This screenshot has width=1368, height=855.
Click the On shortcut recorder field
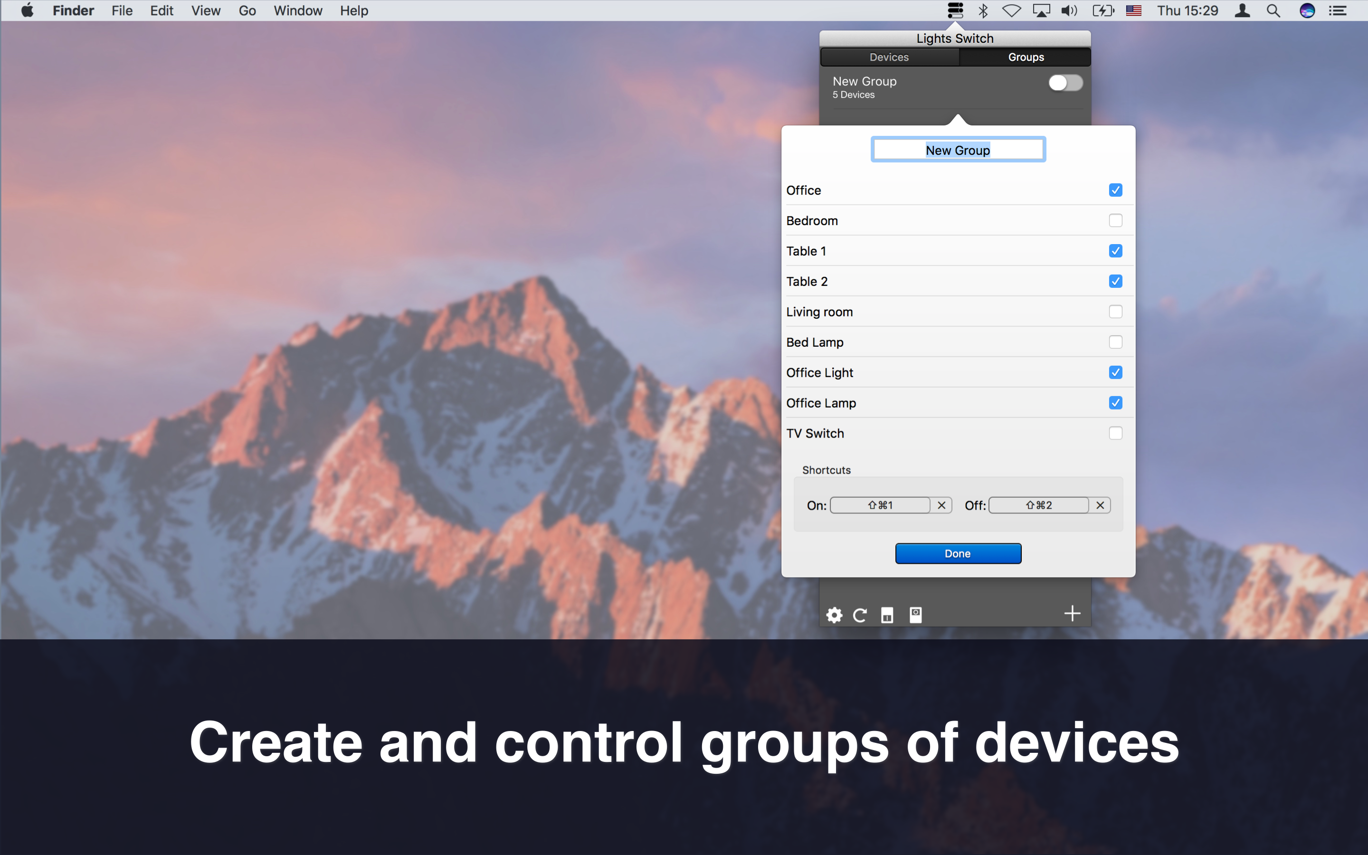(880, 505)
